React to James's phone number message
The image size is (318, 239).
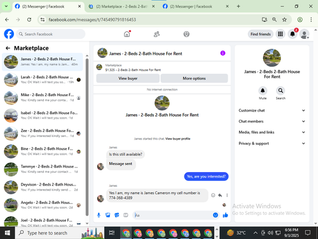click(213, 195)
